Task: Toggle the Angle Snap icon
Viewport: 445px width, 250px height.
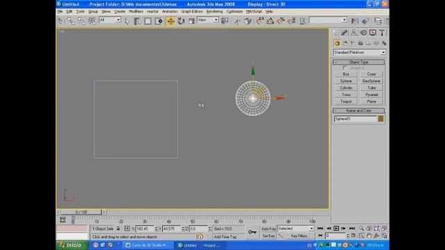Action: click(270, 21)
